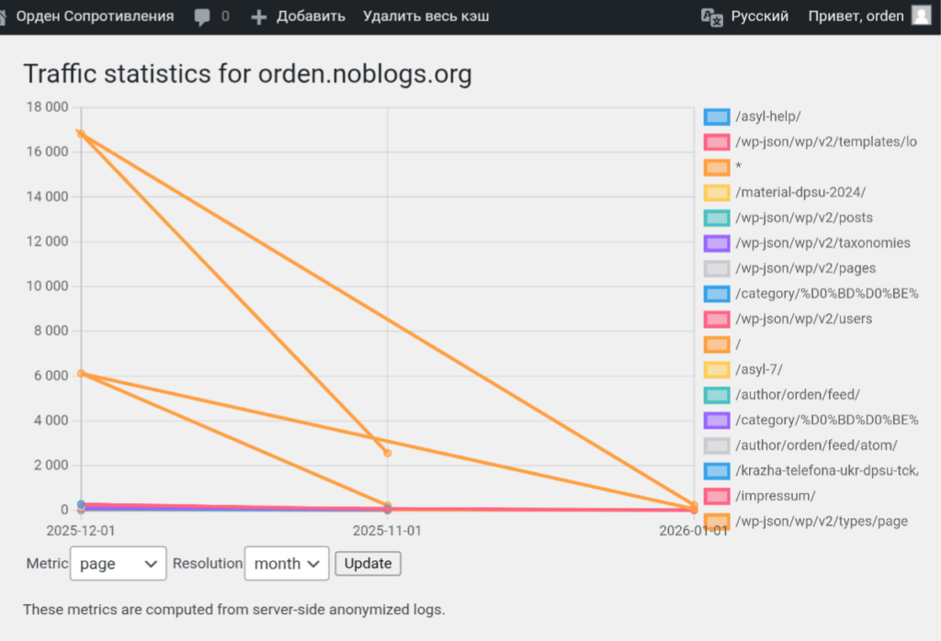
Task: Click the orden user avatar
Action: pyautogui.click(x=921, y=16)
